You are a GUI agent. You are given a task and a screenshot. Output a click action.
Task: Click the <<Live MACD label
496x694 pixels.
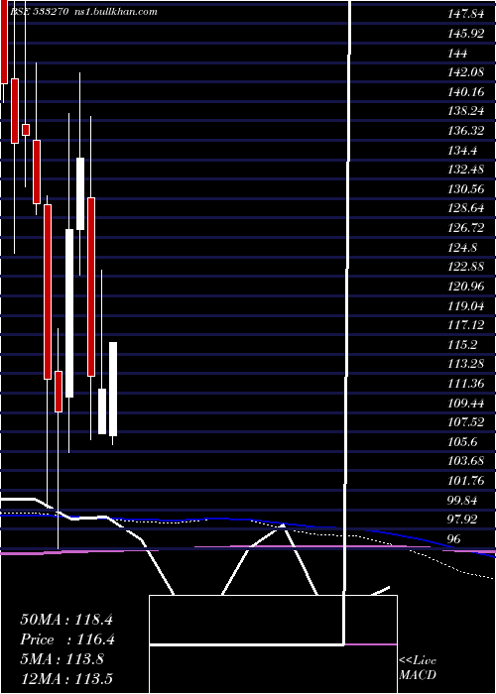[418, 668]
